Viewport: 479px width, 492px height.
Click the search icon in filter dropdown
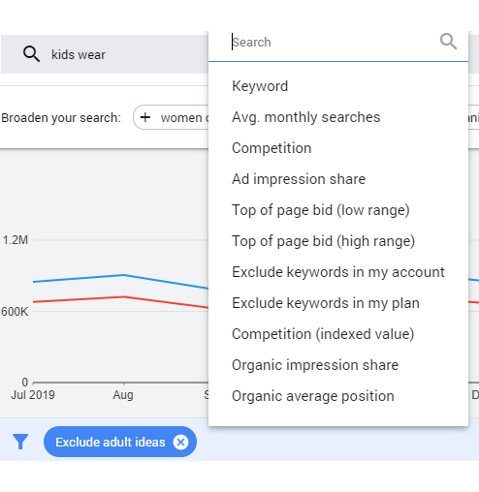pyautogui.click(x=448, y=42)
